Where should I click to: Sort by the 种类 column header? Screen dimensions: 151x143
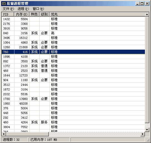pyautogui.click(x=34, y=14)
